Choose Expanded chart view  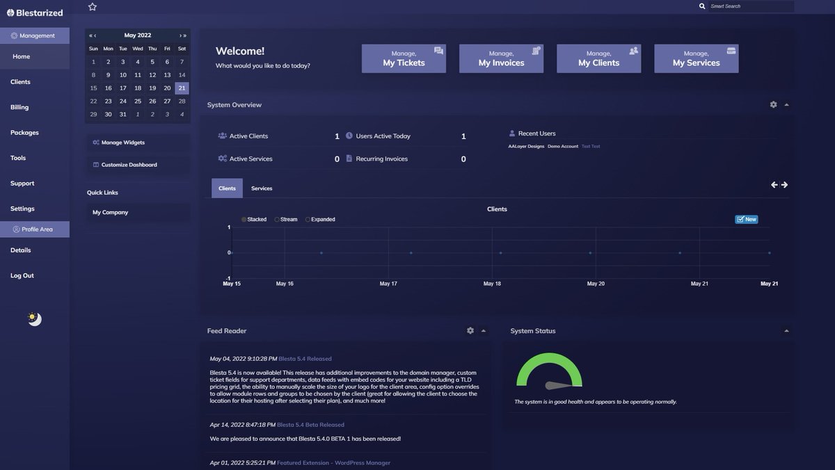pyautogui.click(x=306, y=218)
